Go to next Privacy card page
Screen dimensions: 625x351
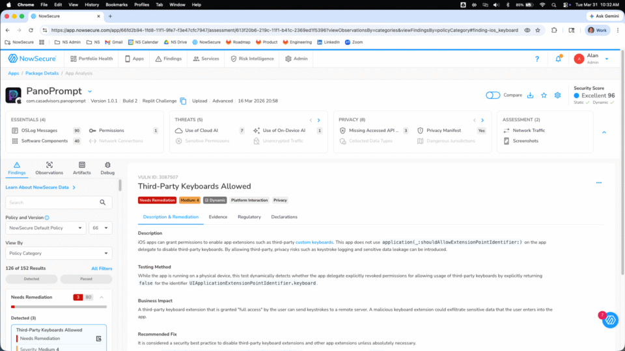pos(482,120)
